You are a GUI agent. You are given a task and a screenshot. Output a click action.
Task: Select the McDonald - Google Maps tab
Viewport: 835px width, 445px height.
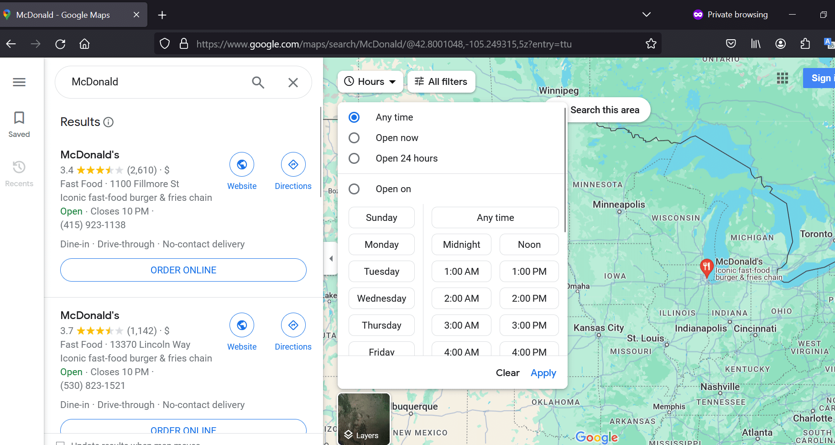click(x=73, y=15)
